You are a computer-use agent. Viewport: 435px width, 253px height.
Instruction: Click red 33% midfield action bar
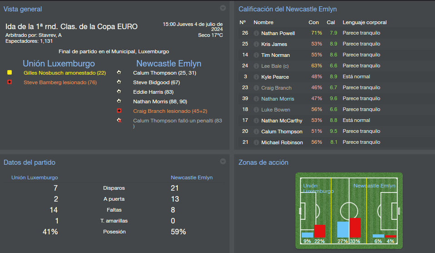[355, 228]
